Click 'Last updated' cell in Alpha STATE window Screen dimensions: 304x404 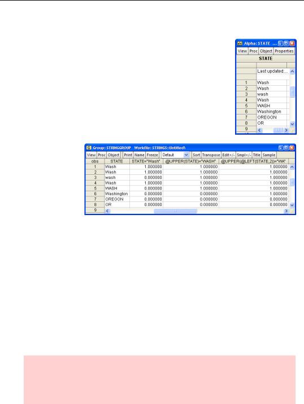tap(273, 71)
